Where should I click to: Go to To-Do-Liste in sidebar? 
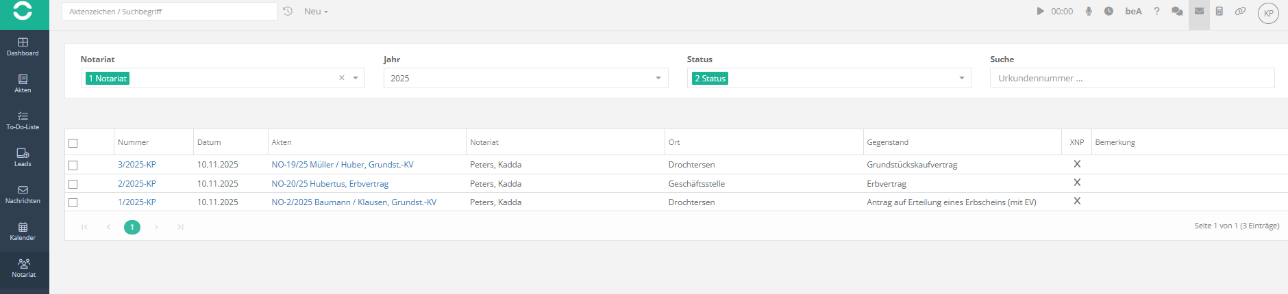click(x=23, y=120)
